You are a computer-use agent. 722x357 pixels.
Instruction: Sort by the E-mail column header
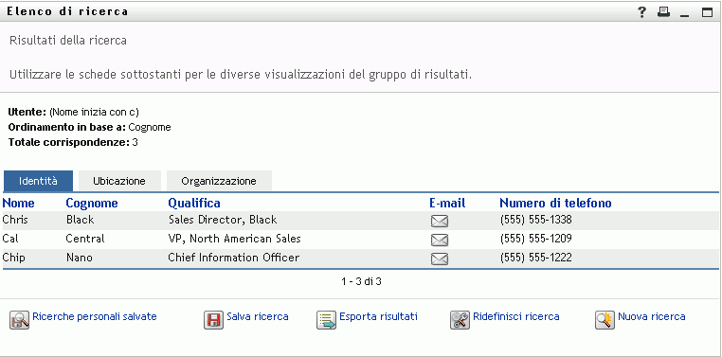447,203
